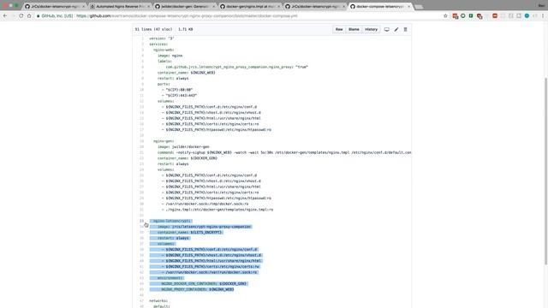Click 'container_name: $LETS_ENCRYPT' line

pyautogui.click(x=190, y=232)
